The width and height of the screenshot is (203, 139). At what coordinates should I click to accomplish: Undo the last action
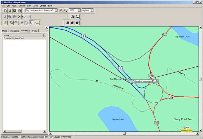24,17
